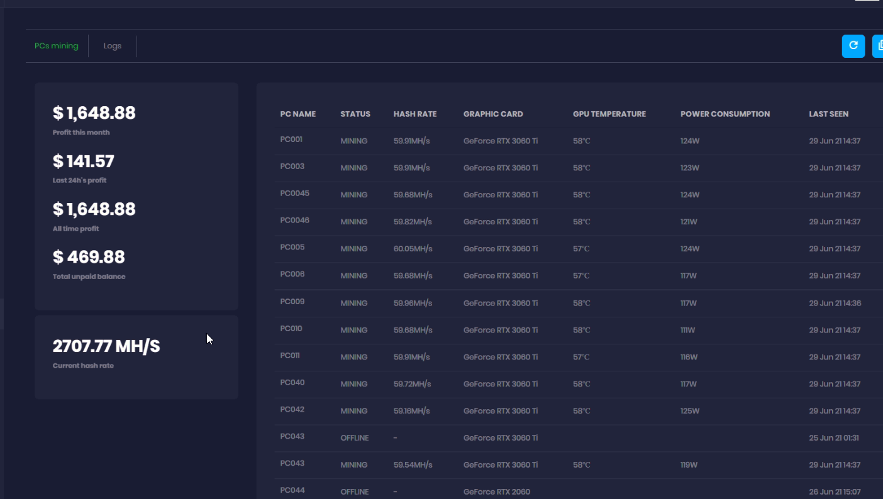This screenshot has height=499, width=883.
Task: Click PC042 in the PC list
Action: click(x=292, y=410)
